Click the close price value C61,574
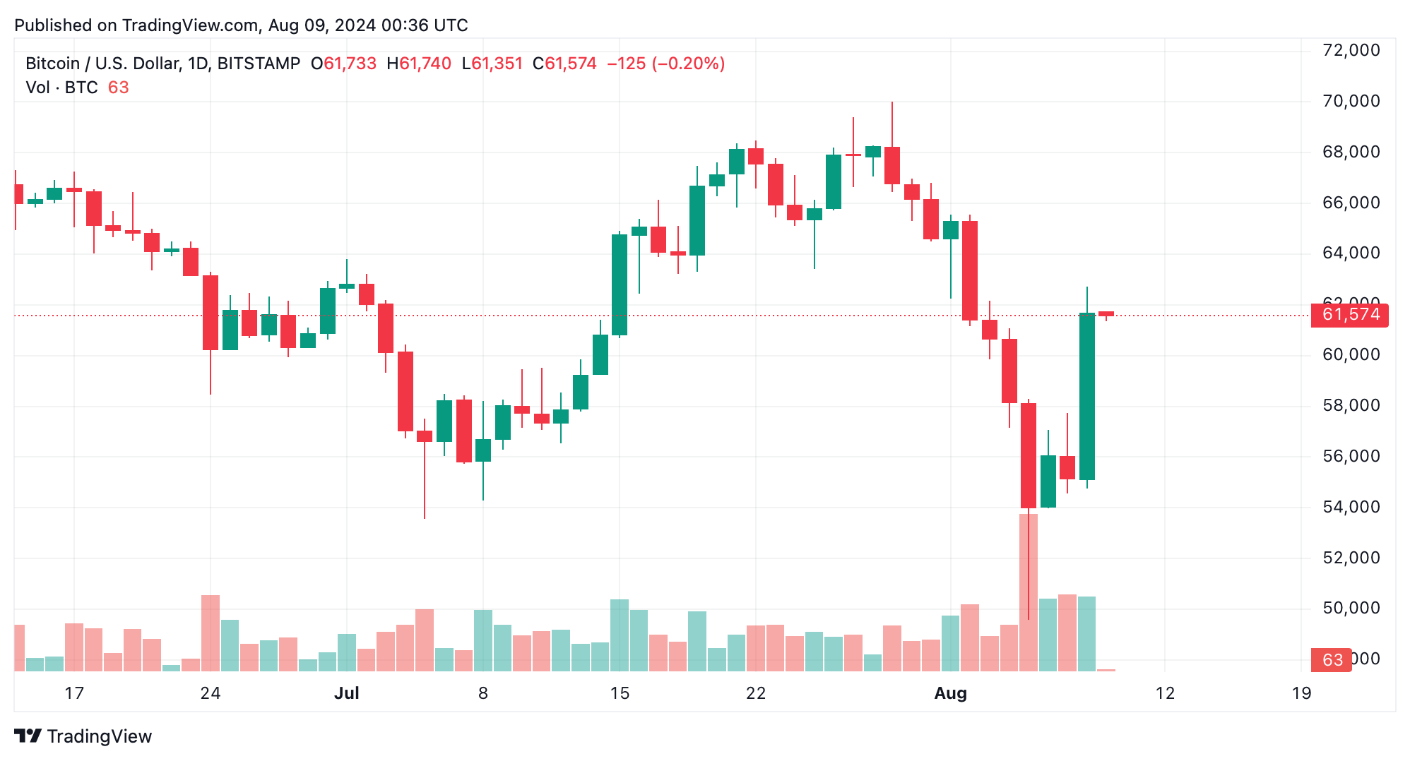This screenshot has width=1410, height=761. 564,64
